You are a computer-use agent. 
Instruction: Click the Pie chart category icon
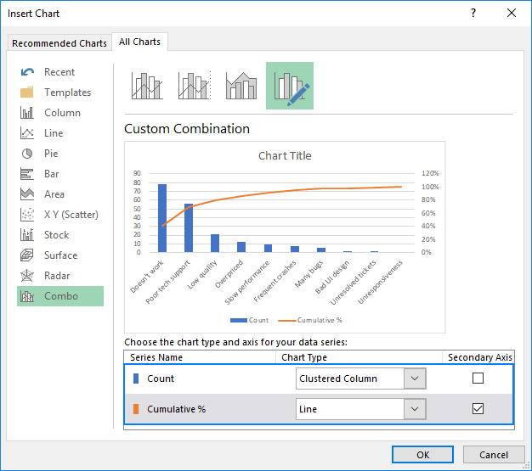[x=27, y=154]
